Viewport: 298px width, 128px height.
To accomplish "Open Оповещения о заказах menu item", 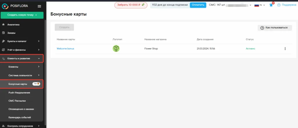I will tap(22, 109).
